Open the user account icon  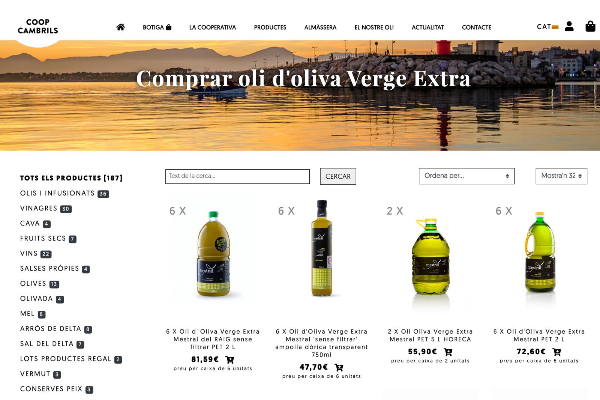(x=569, y=26)
